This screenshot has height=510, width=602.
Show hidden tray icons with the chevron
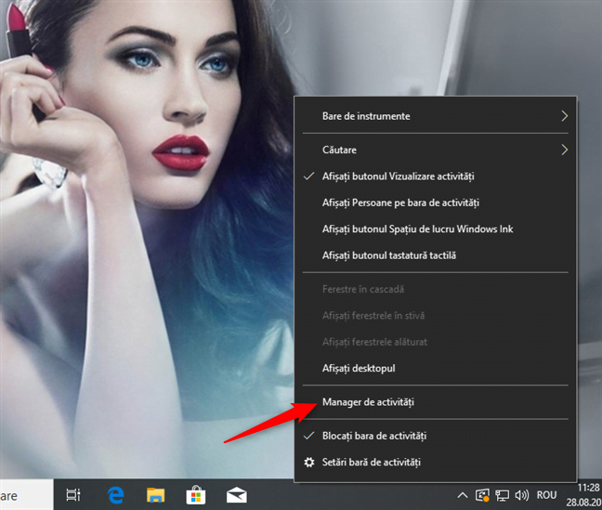462,495
